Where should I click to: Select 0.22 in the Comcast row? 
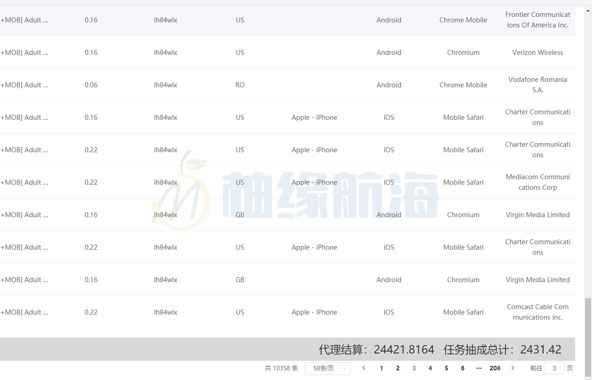[91, 312]
